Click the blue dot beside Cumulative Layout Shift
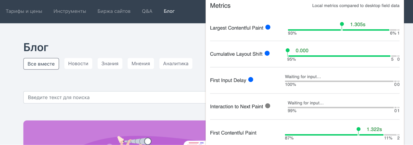This screenshot has height=145, width=413. coord(267,53)
